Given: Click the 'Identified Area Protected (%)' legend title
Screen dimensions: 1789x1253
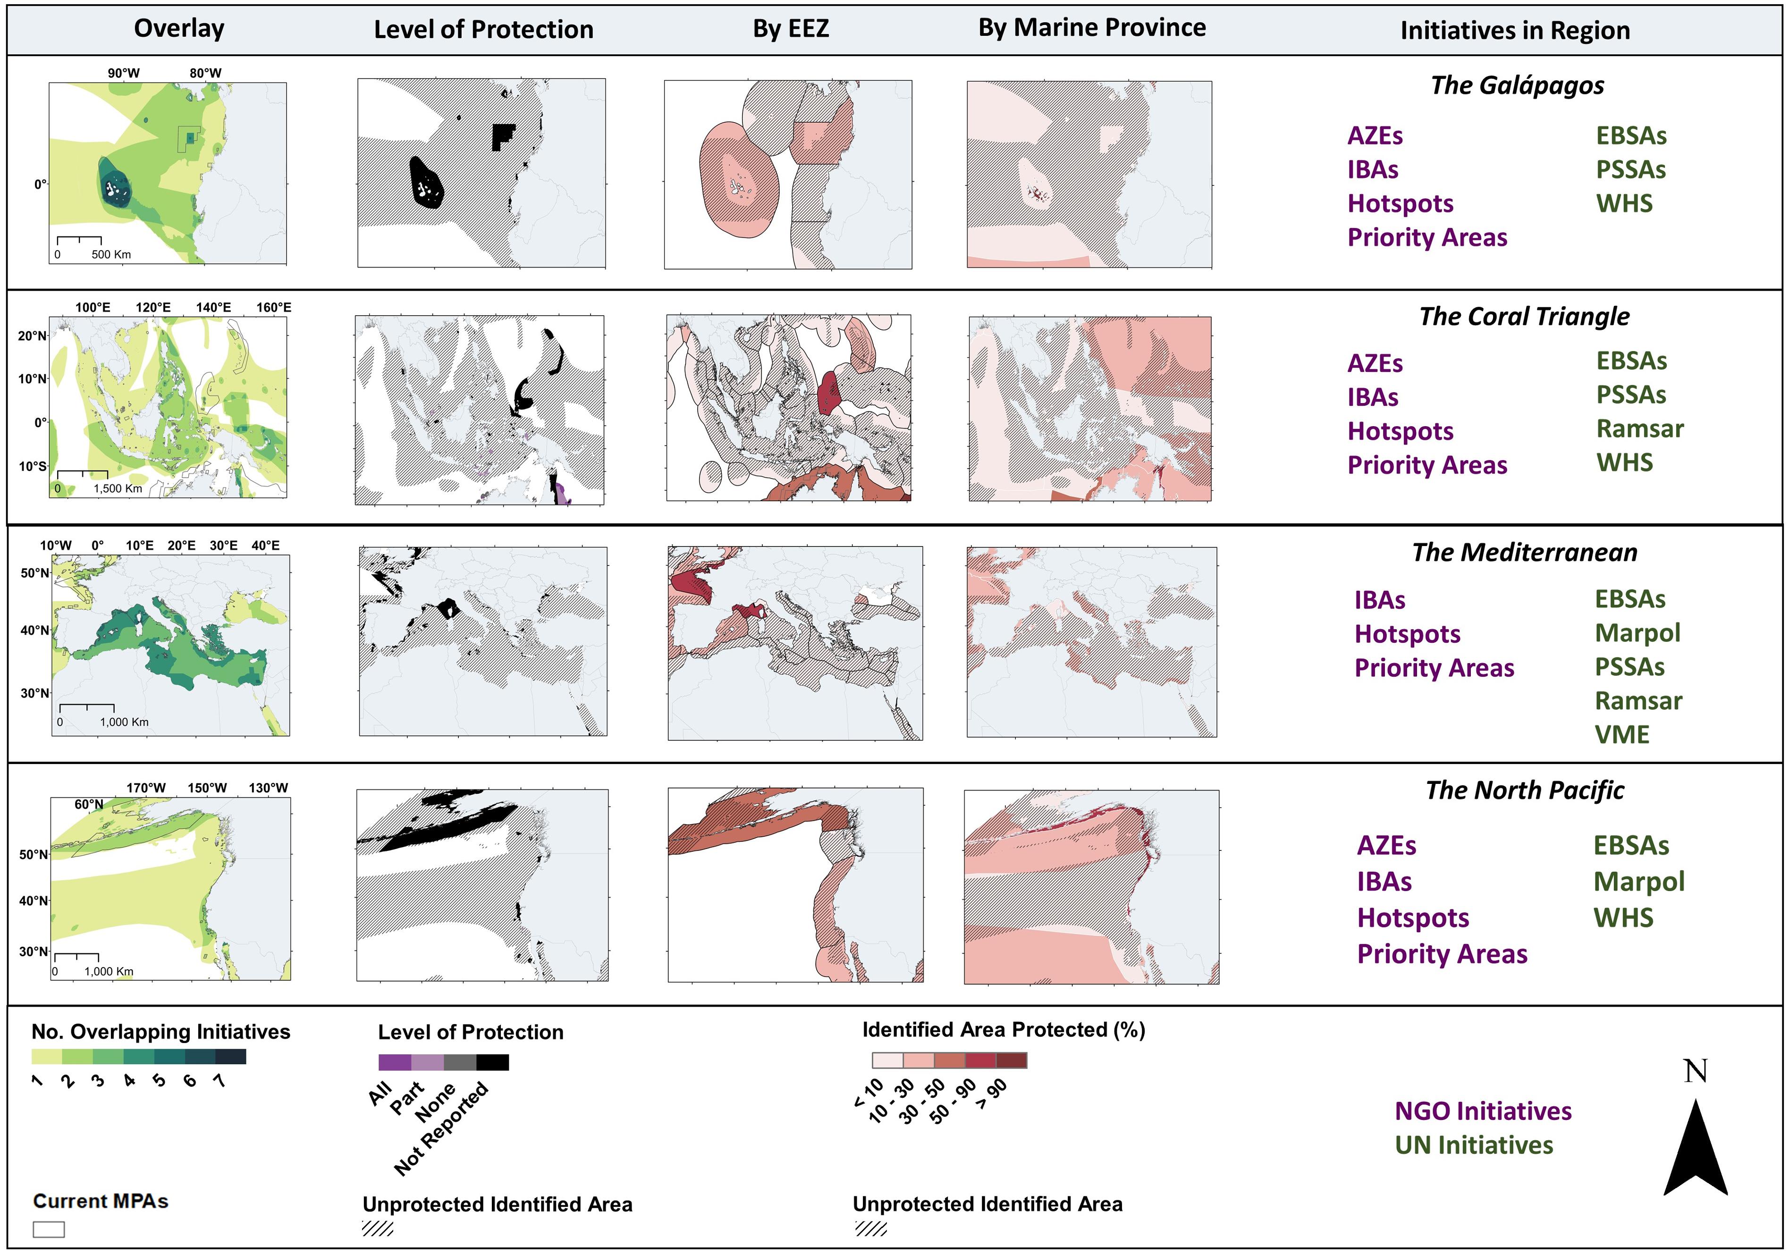Looking at the screenshot, I should tap(1004, 1030).
